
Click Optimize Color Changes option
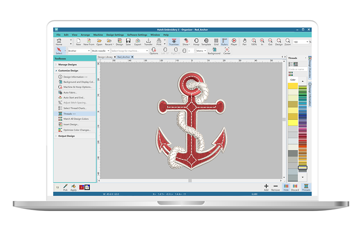pyautogui.click(x=77, y=130)
